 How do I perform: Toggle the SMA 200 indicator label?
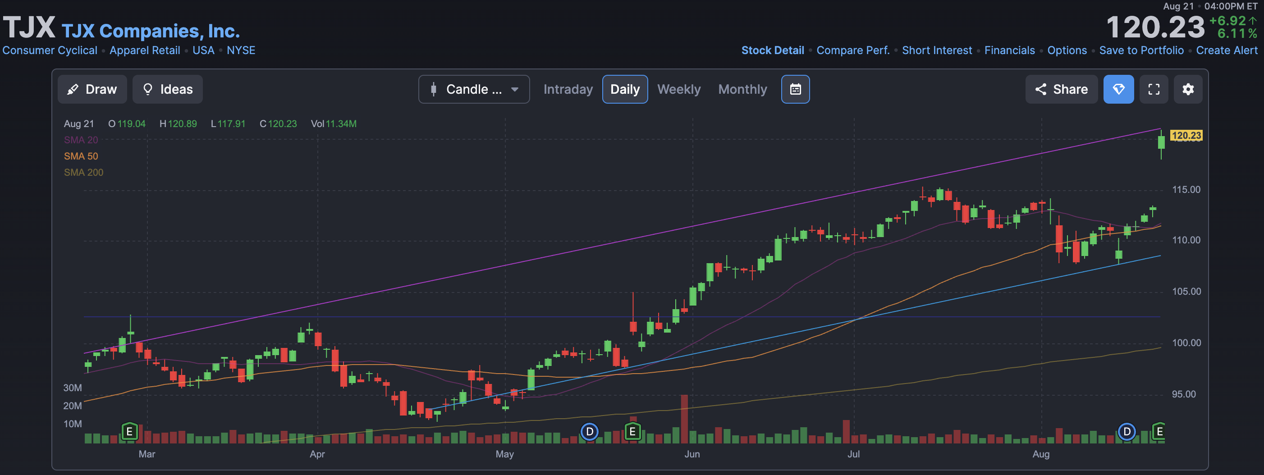pyautogui.click(x=83, y=172)
